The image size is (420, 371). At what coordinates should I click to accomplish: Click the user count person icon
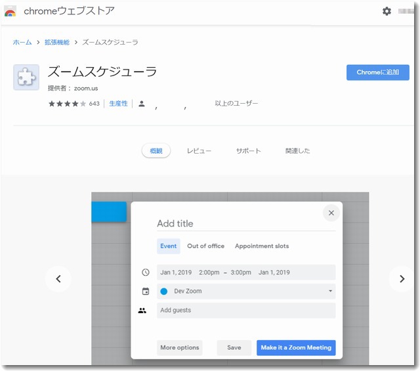pos(142,104)
